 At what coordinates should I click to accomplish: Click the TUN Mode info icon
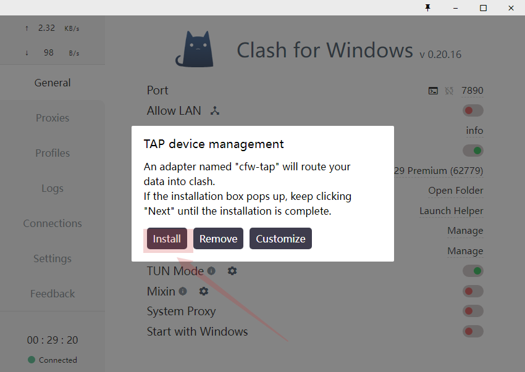(211, 271)
